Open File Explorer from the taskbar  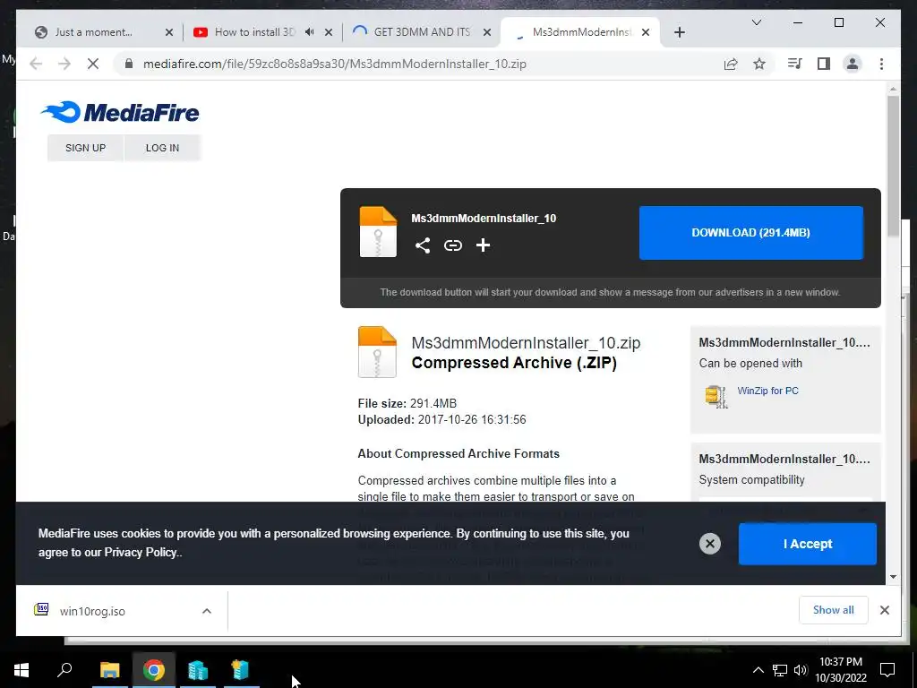(x=109, y=670)
